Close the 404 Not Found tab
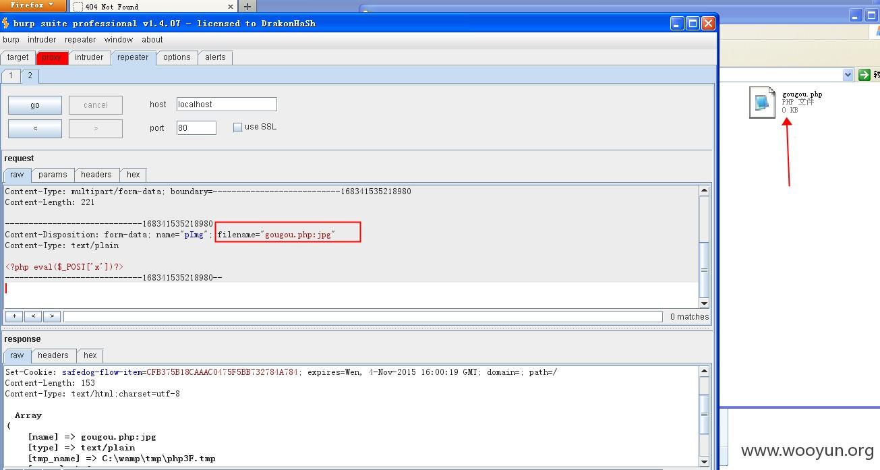 click(x=231, y=7)
